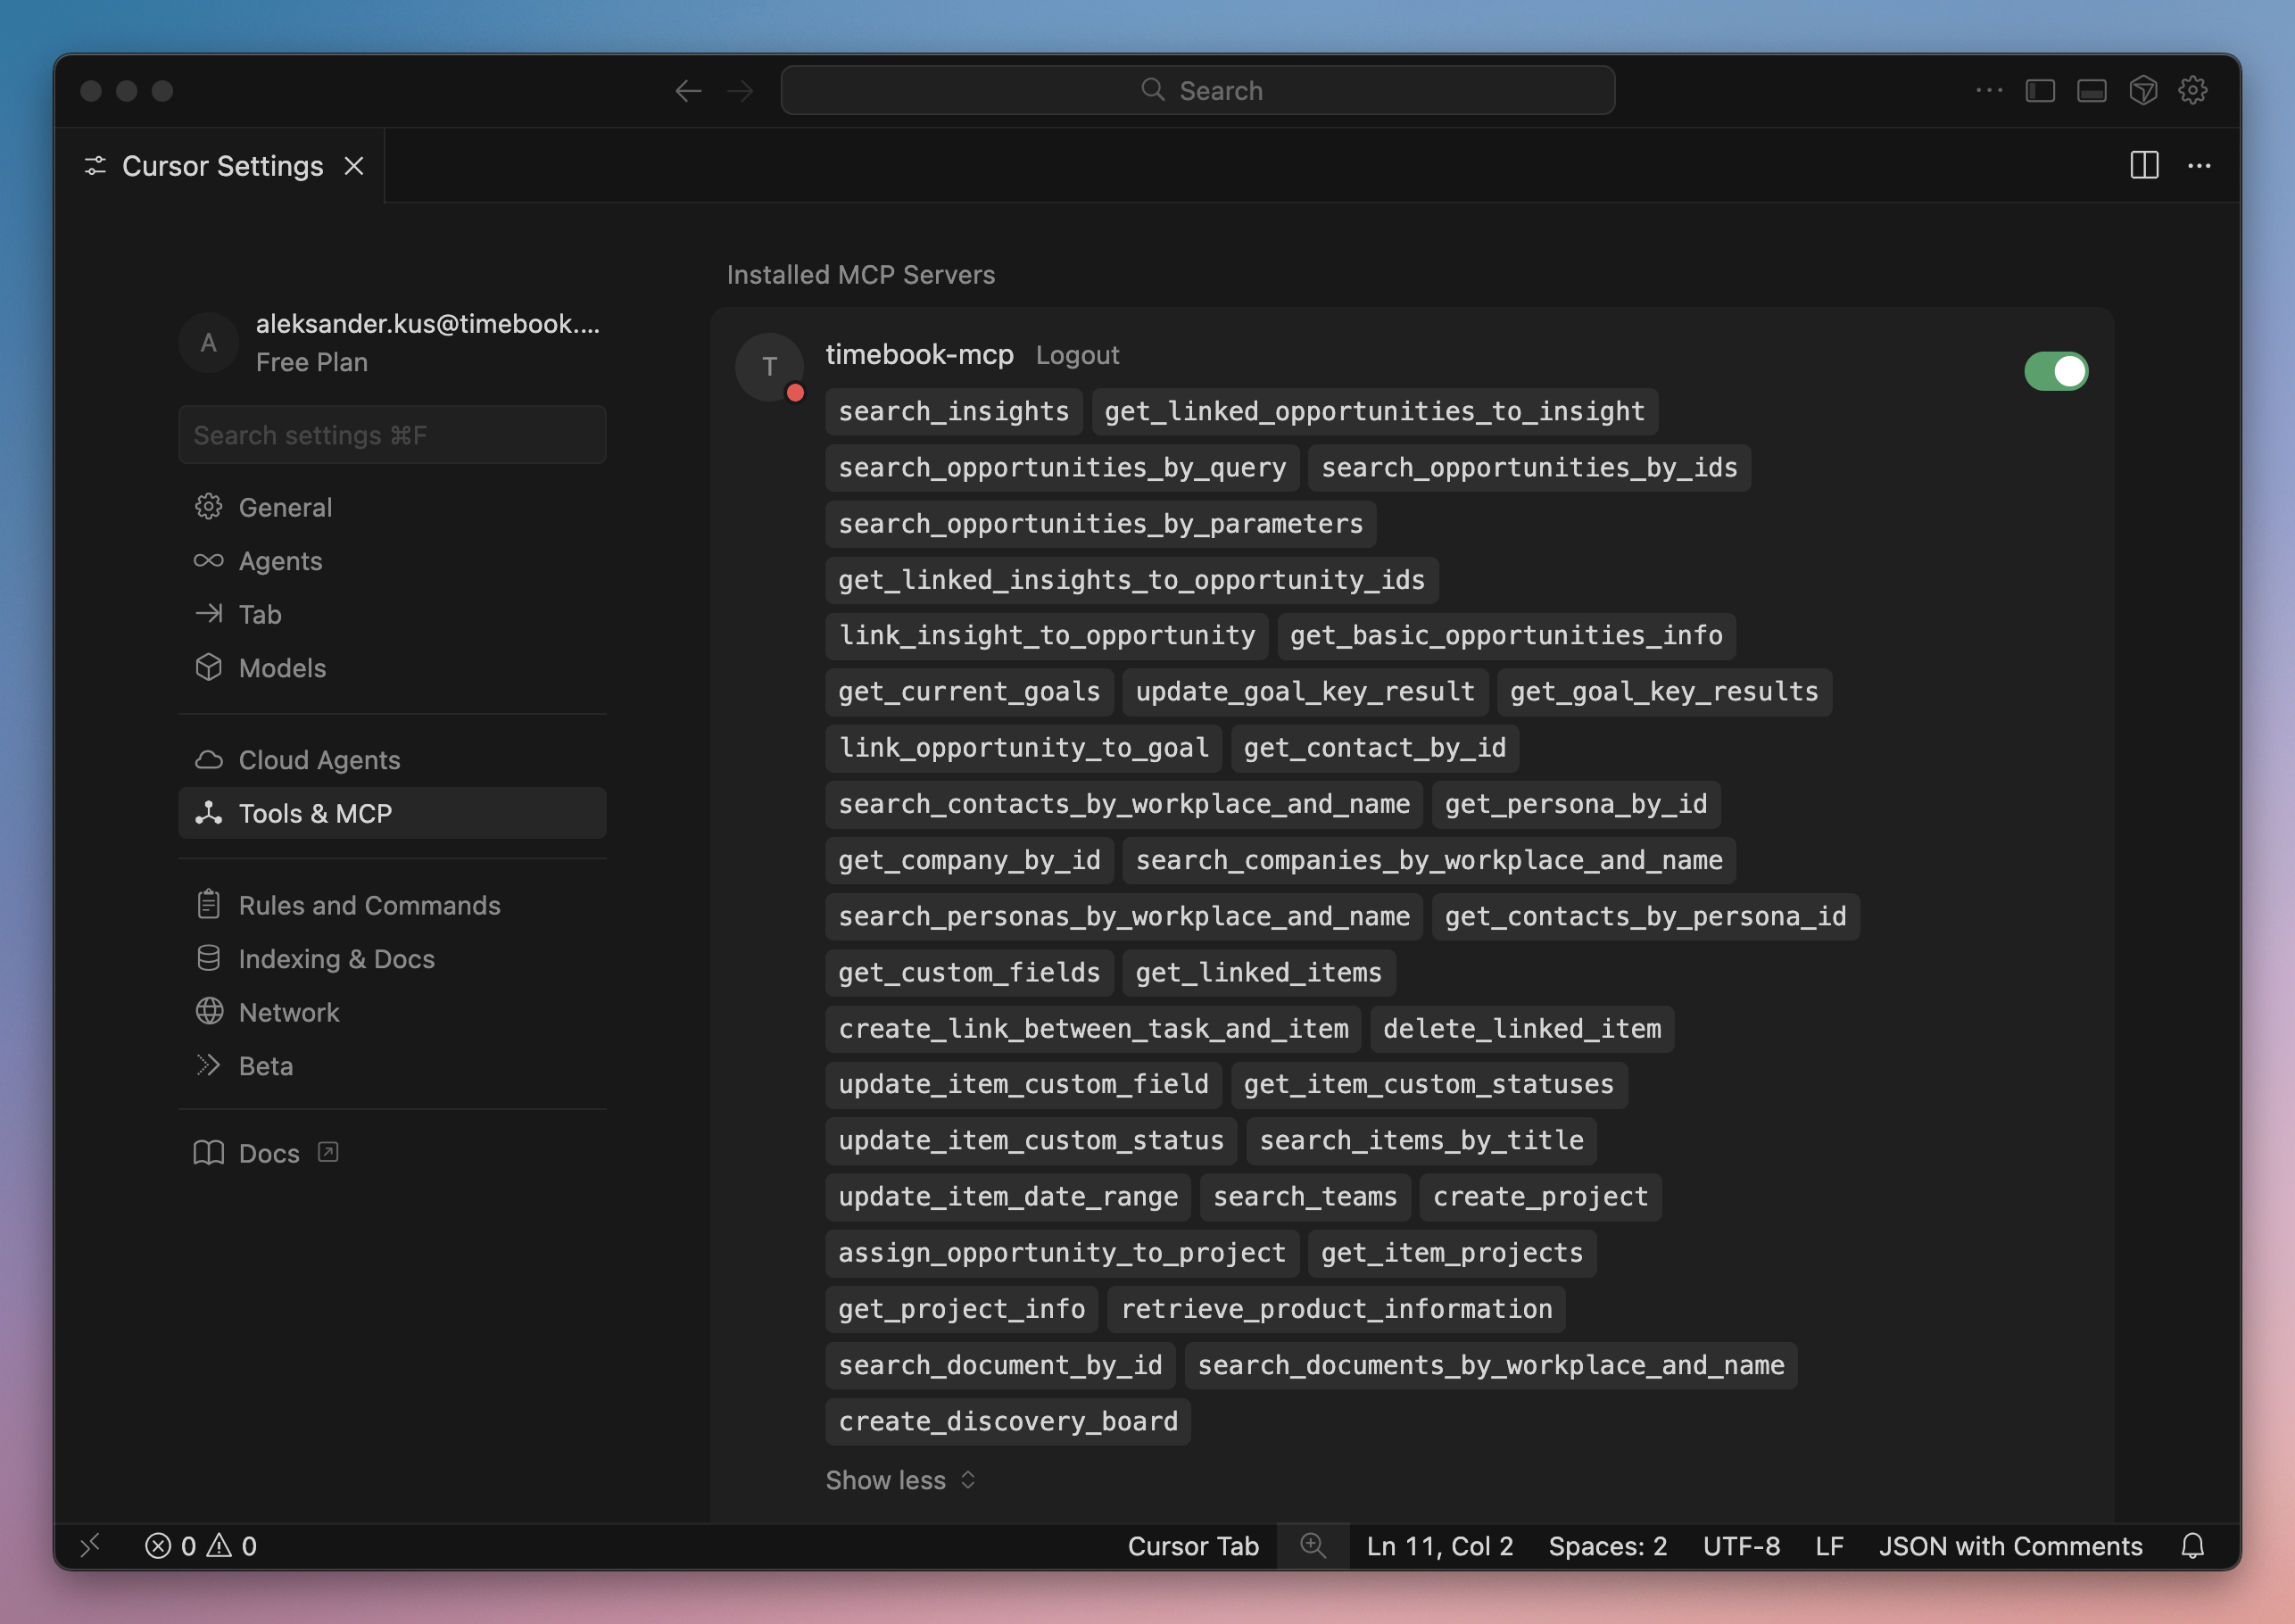Toggle the bottom panel layout icon
Image resolution: width=2295 pixels, height=1624 pixels.
pyautogui.click(x=2091, y=91)
